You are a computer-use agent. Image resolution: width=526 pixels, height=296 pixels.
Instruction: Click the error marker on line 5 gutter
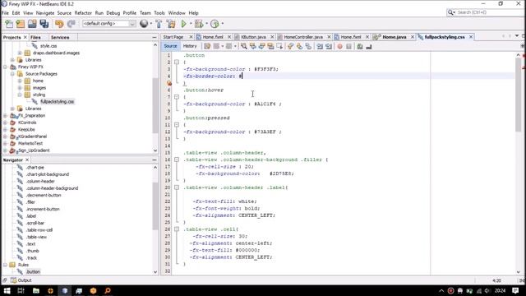tap(169, 83)
